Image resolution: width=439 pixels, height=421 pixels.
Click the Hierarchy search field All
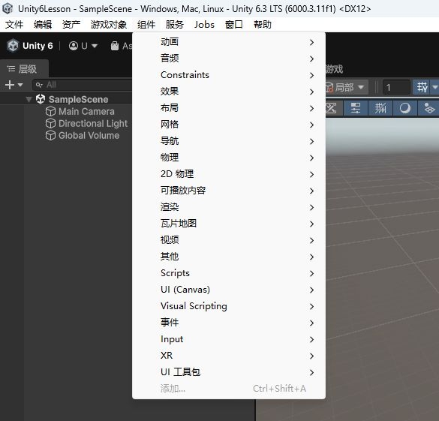coord(83,85)
